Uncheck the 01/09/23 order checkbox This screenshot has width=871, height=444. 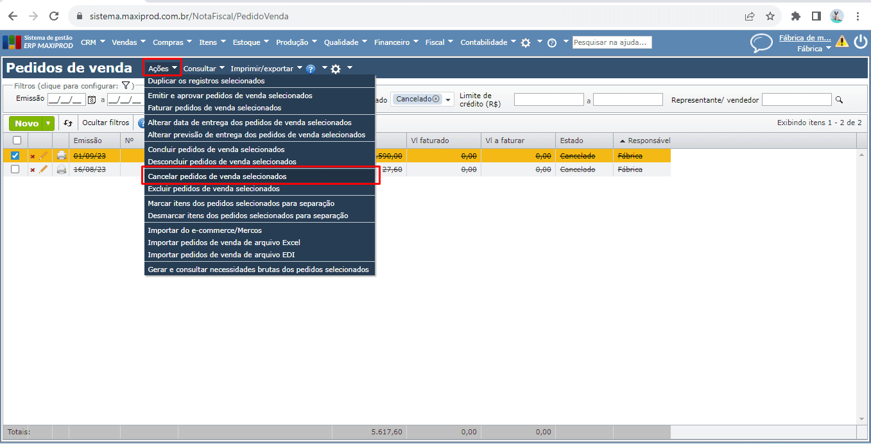click(x=15, y=155)
